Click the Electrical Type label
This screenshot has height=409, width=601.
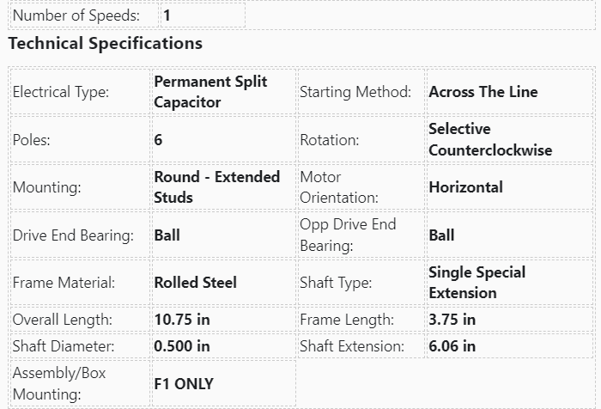[x=61, y=92]
